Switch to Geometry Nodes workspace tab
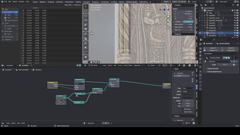Viewport: 240px width, 135px height. click(132, 2)
